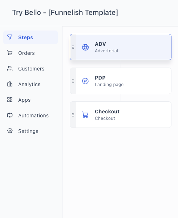Click the cart icon on Checkout step
This screenshot has height=218, width=178.
pos(85,115)
